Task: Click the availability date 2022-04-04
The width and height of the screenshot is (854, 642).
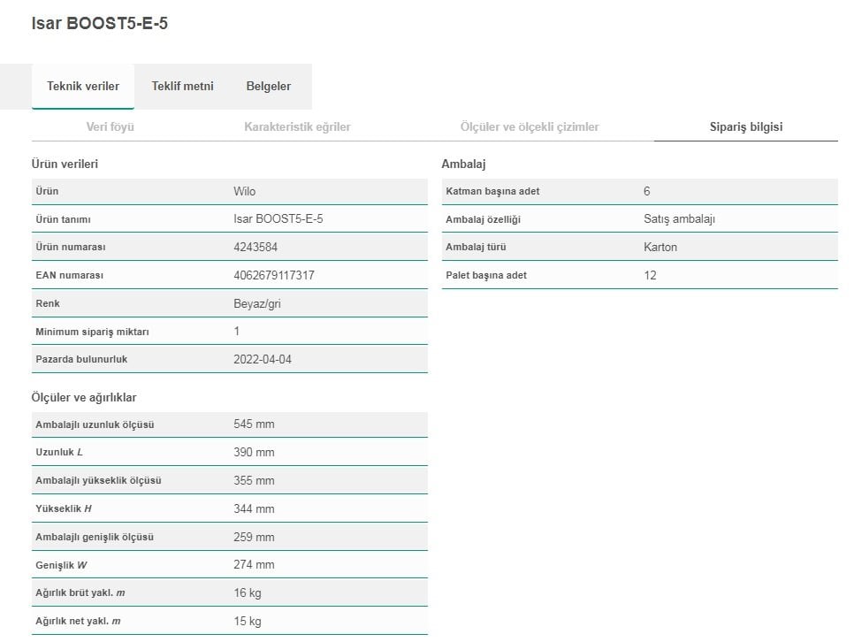Action: (263, 359)
